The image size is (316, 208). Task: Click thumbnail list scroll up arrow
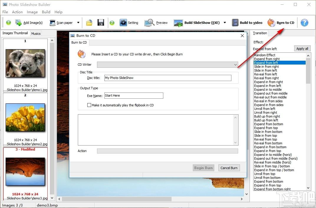[52, 40]
